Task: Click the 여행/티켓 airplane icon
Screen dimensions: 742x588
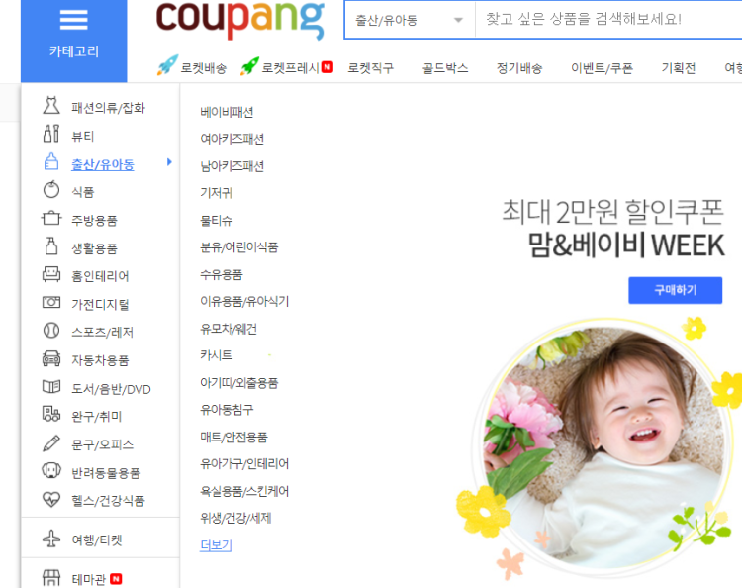Action: 51,539
